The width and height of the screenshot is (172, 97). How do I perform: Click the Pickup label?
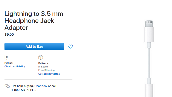pos(9,63)
